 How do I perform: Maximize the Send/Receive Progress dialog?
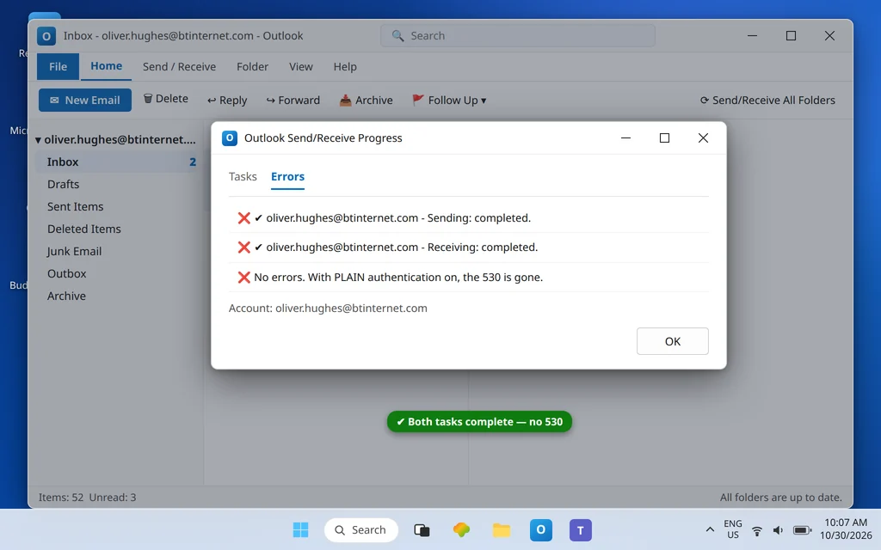click(664, 138)
